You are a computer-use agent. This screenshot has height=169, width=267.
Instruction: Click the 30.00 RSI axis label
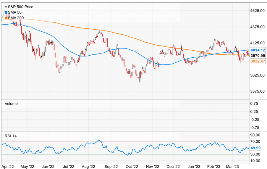point(255,154)
